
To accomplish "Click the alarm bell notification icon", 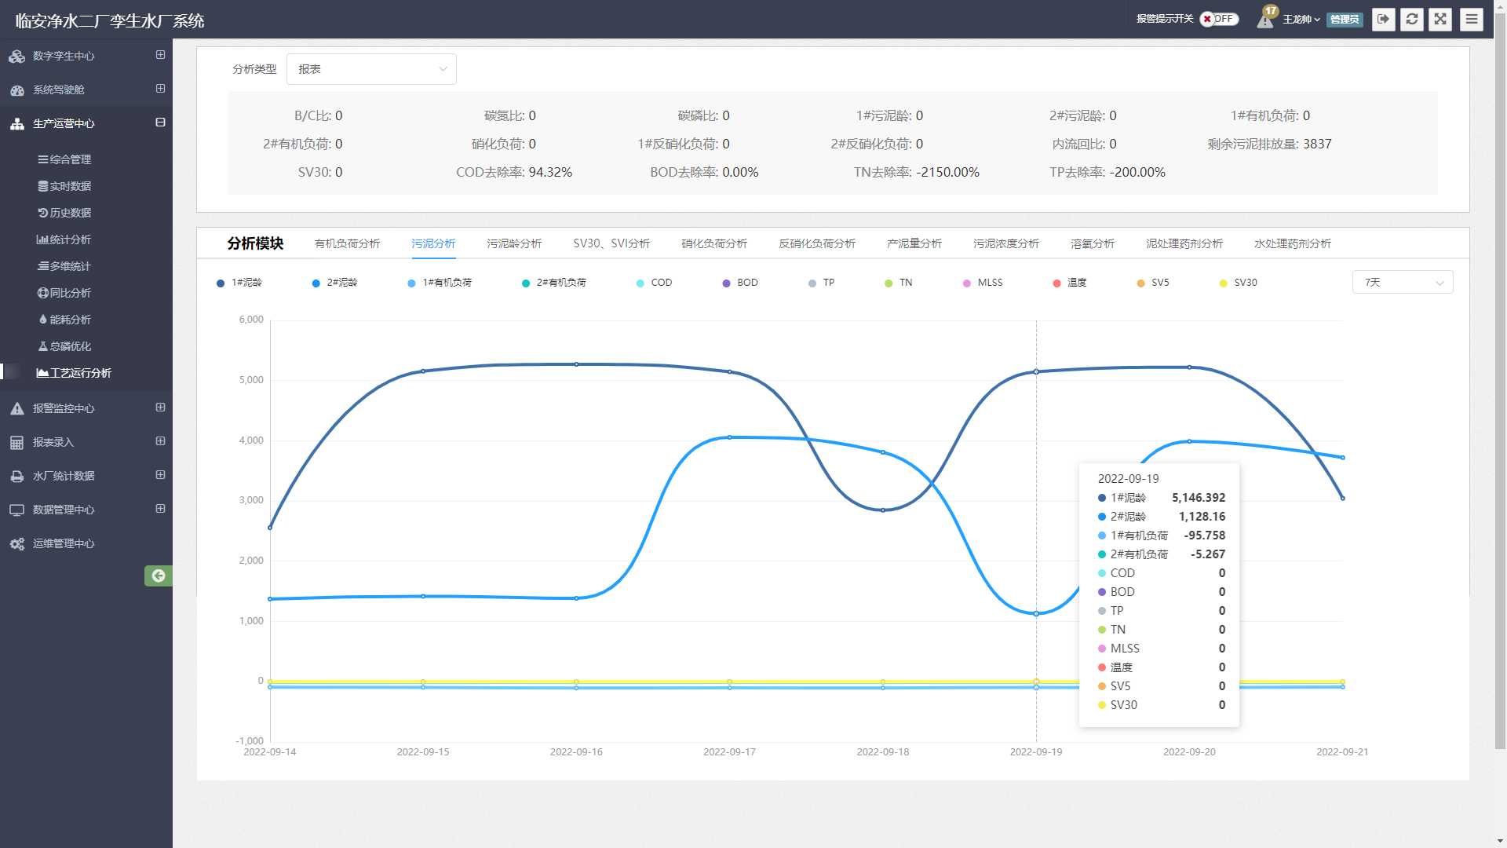I will tap(1264, 20).
